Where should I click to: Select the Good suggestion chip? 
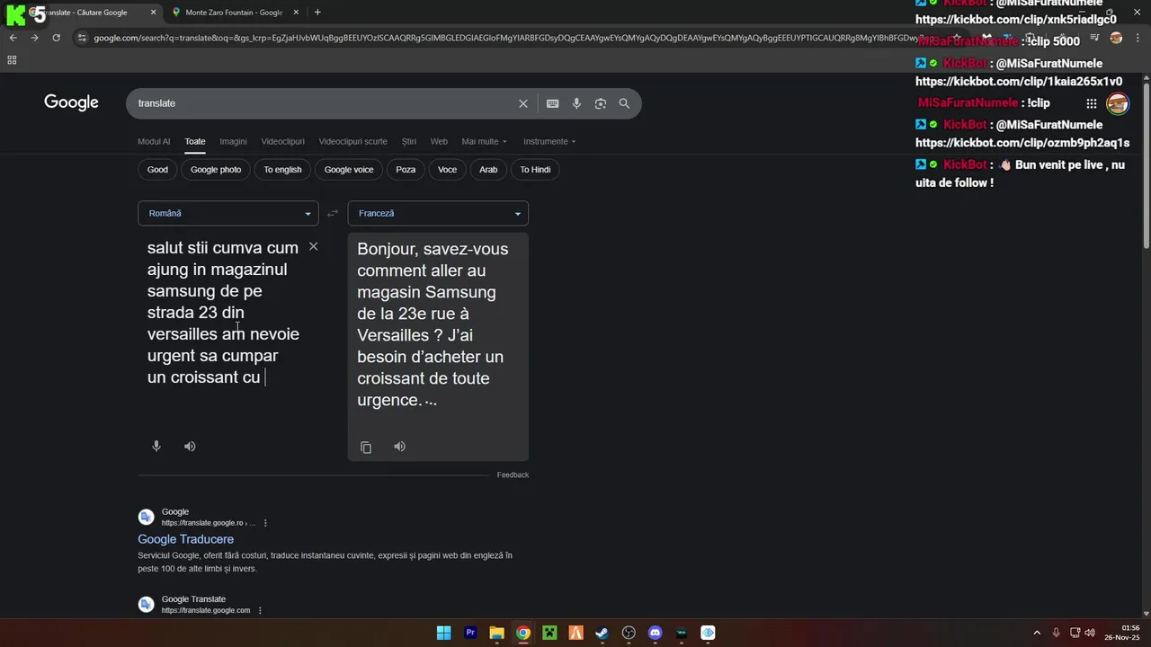click(157, 169)
